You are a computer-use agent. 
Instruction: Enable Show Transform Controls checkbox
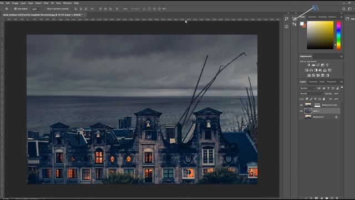pyautogui.click(x=45, y=9)
